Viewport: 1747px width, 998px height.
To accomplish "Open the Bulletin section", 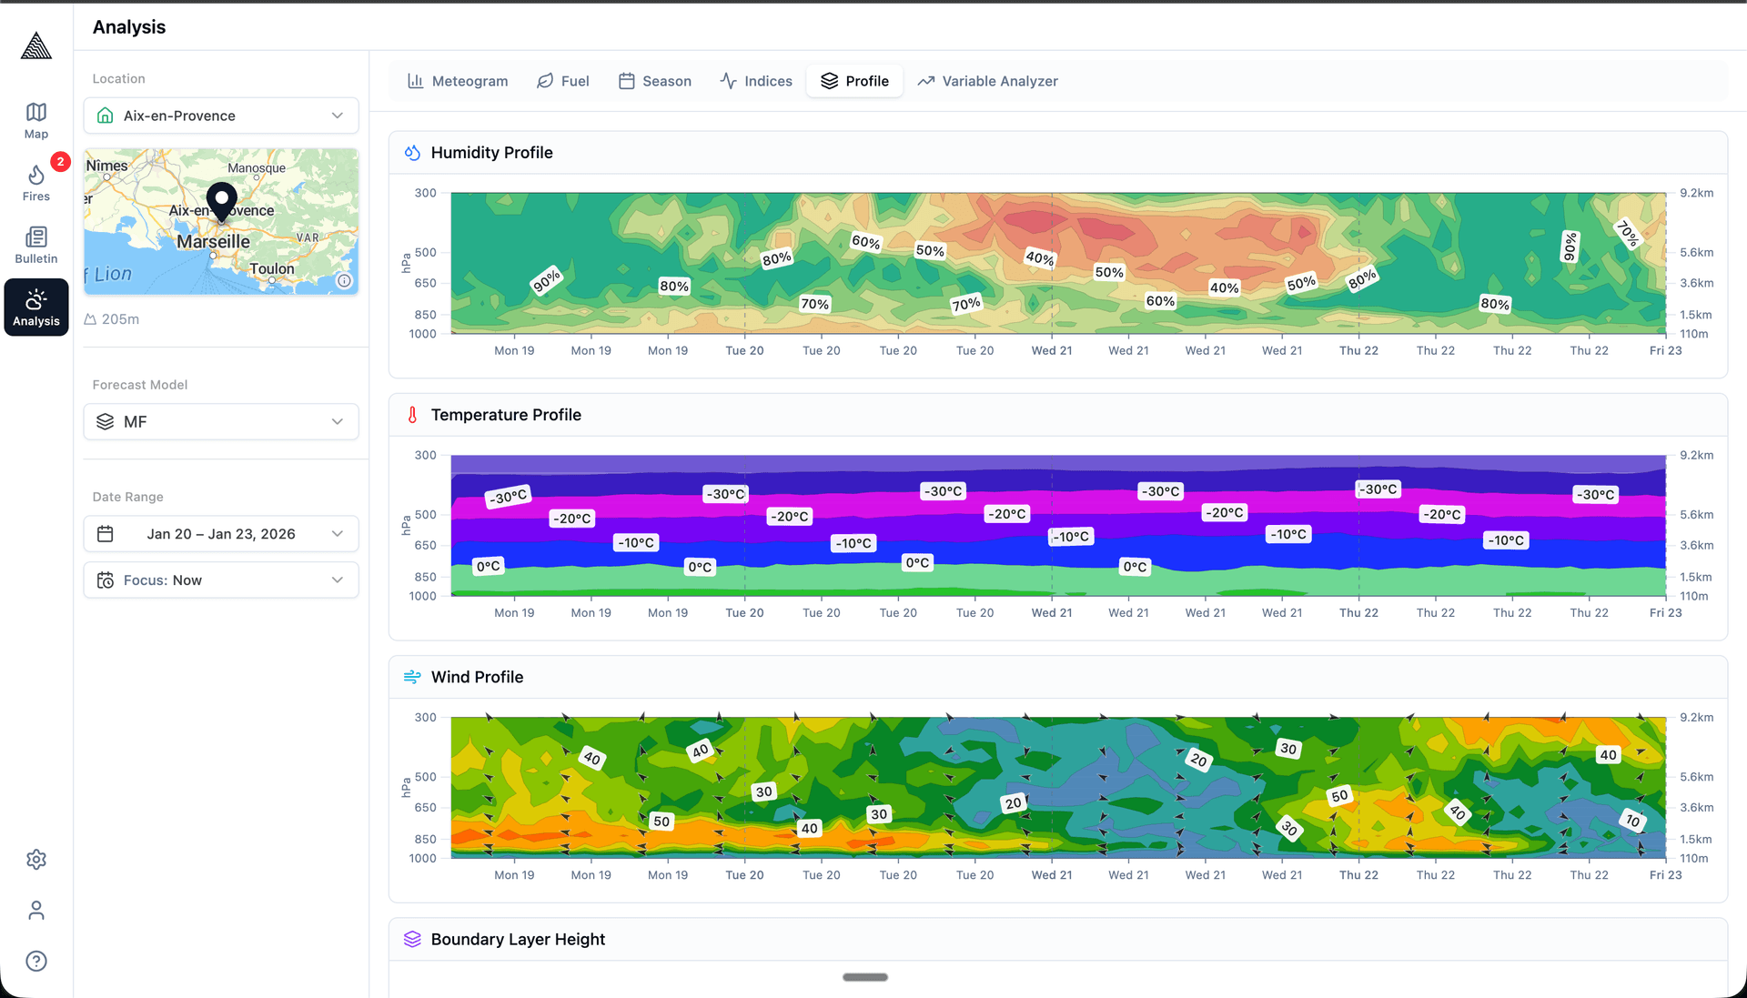I will click(x=35, y=242).
